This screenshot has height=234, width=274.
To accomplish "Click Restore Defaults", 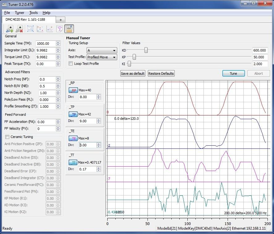I will pyautogui.click(x=161, y=73).
